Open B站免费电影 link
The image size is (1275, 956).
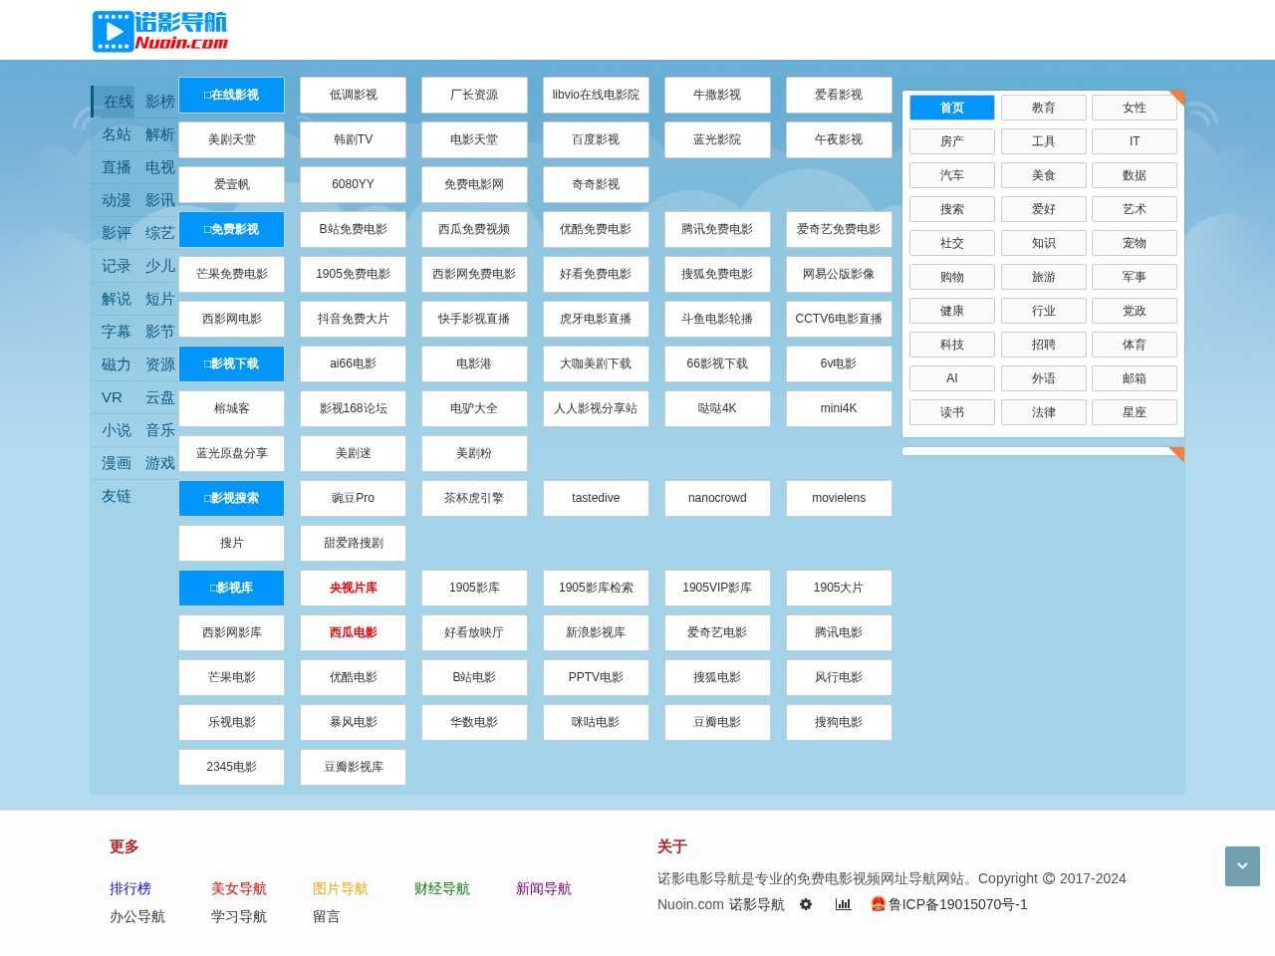pos(353,229)
